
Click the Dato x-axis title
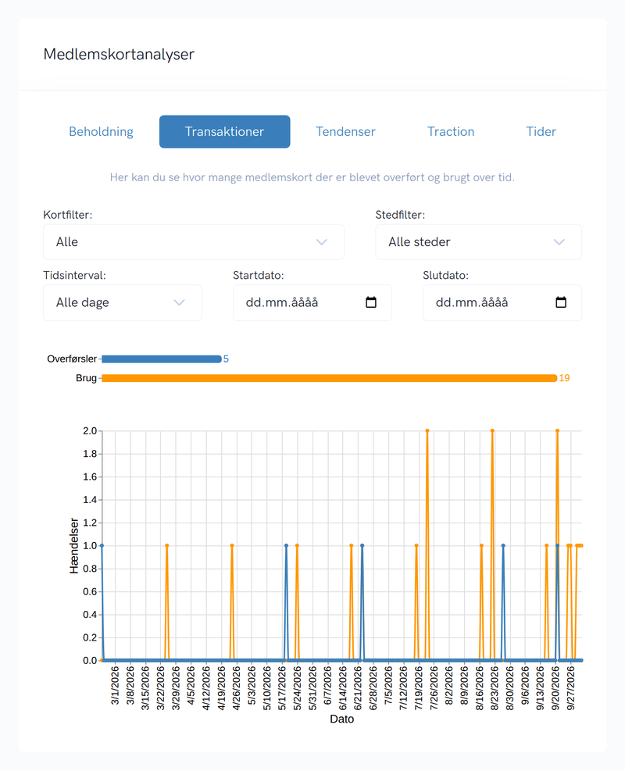[341, 719]
